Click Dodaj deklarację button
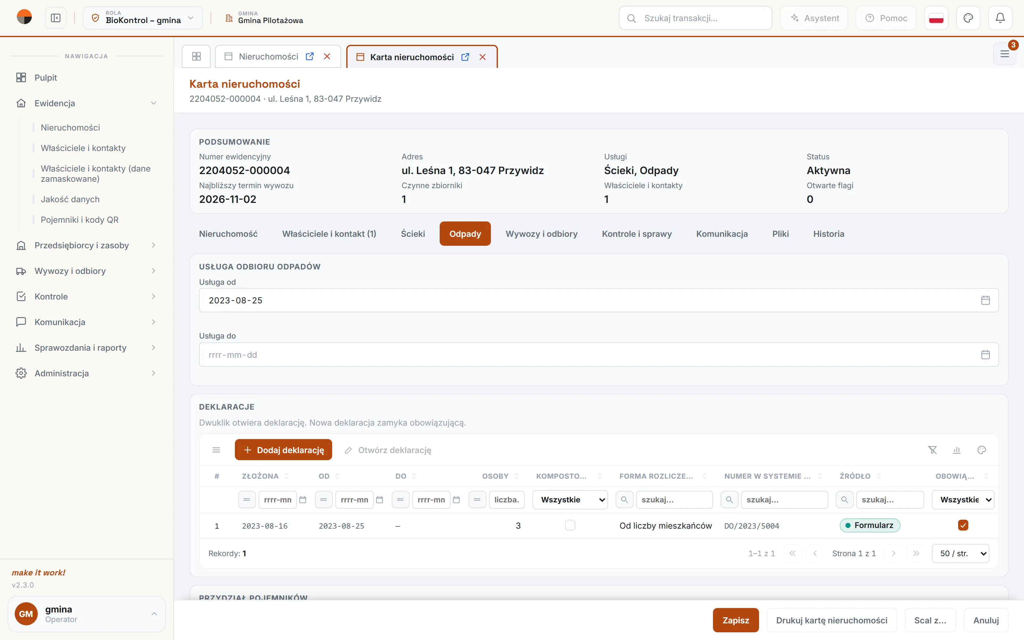1024x640 pixels. (x=284, y=450)
